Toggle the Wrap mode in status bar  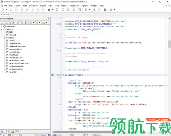tap(37, 135)
